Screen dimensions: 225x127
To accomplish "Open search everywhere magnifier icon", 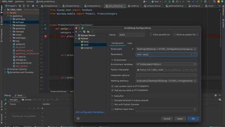I will pyautogui.click(x=214, y=1).
